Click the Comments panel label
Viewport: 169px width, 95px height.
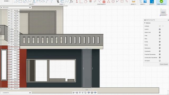point(6,93)
